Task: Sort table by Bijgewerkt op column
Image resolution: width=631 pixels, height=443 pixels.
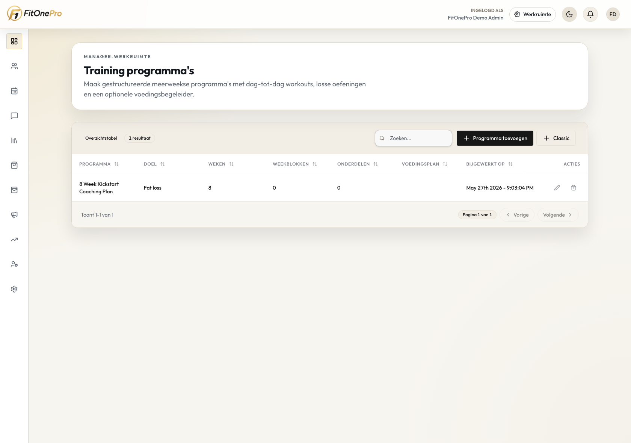Action: point(489,164)
